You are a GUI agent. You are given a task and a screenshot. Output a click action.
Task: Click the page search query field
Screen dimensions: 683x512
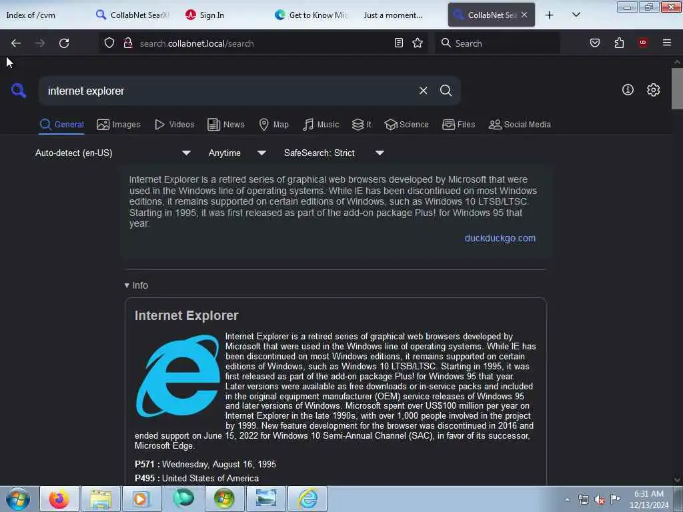tap(227, 91)
